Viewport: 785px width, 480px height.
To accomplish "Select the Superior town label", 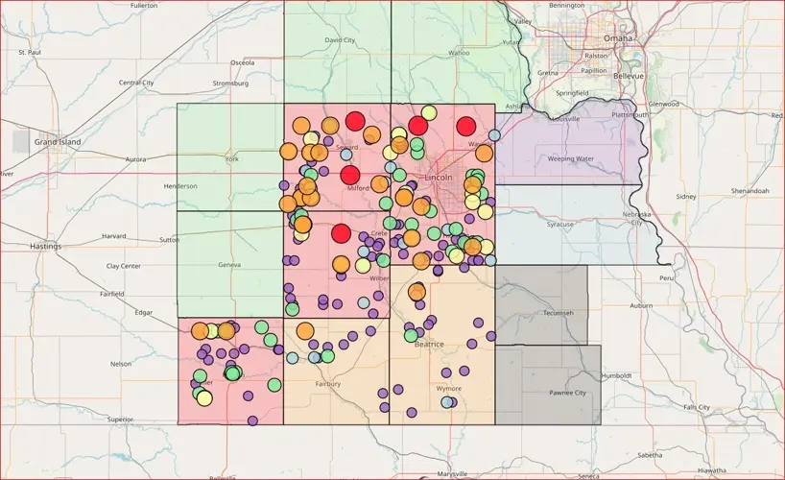I will (x=120, y=419).
